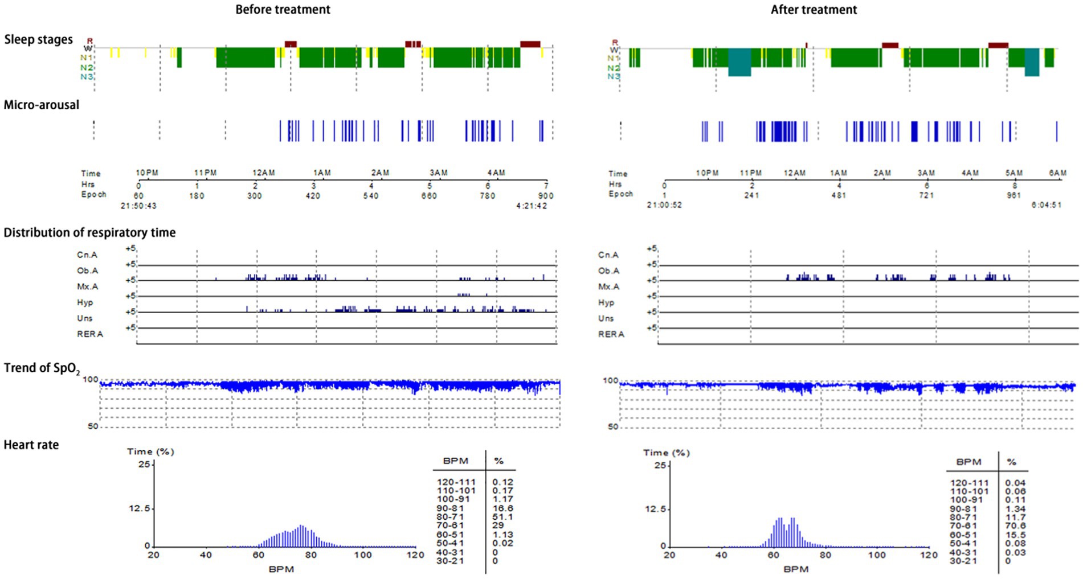The height and width of the screenshot is (579, 1083).
Task: Click epoch value 300
Action: tap(255, 196)
